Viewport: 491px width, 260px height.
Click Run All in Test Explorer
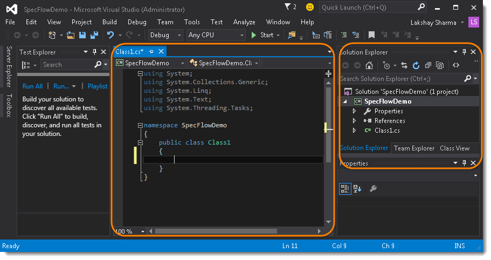pos(32,86)
